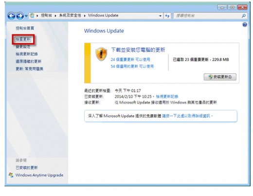Expand arrow after 系統及安全性 breadcrumb
This screenshot has width=253, height=196.
pos(85,16)
